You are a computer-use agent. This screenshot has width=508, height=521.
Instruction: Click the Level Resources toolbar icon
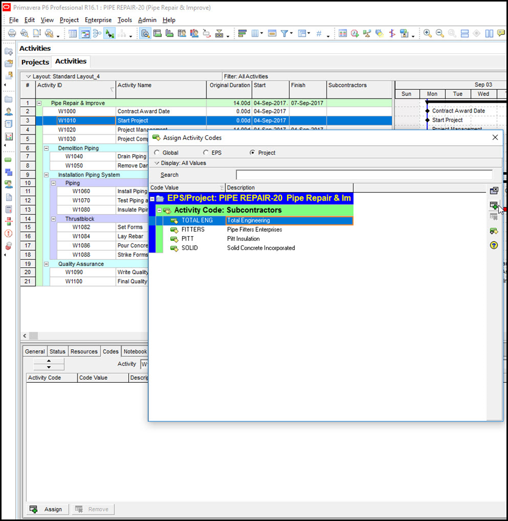tap(367, 33)
